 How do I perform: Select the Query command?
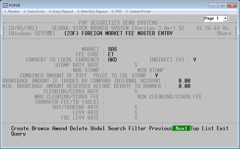(x=19, y=134)
